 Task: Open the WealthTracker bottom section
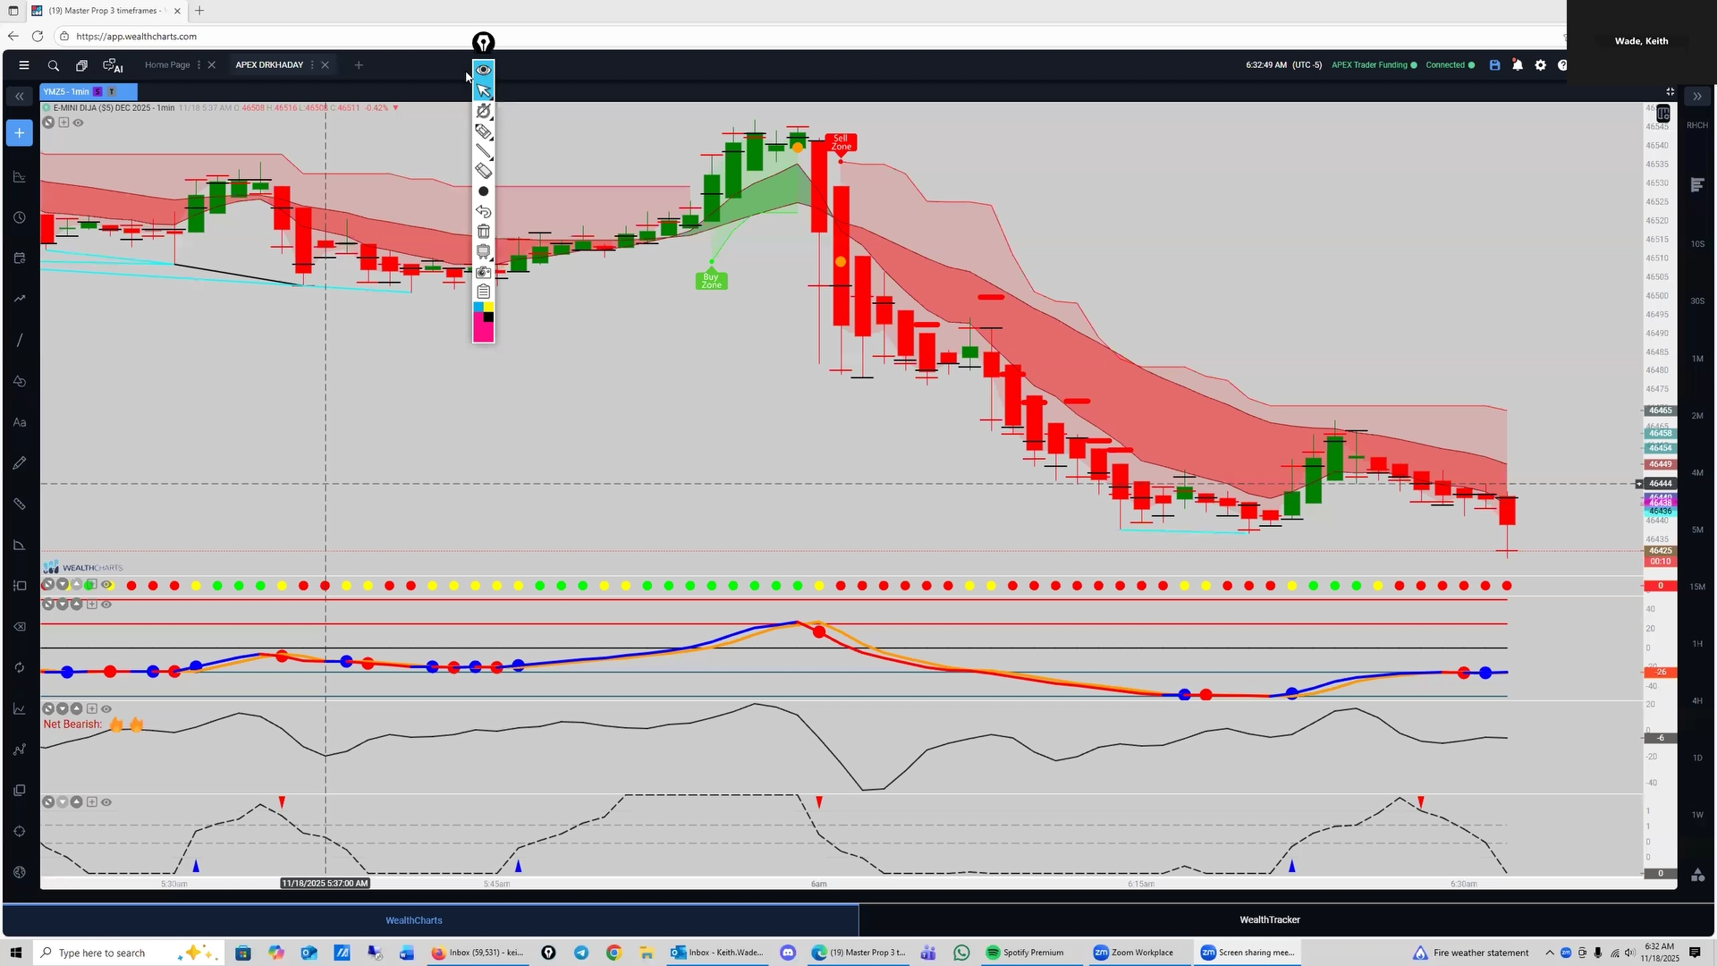click(1269, 919)
